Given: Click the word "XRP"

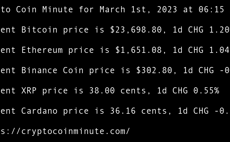Looking at the screenshot, I should point(29,91).
